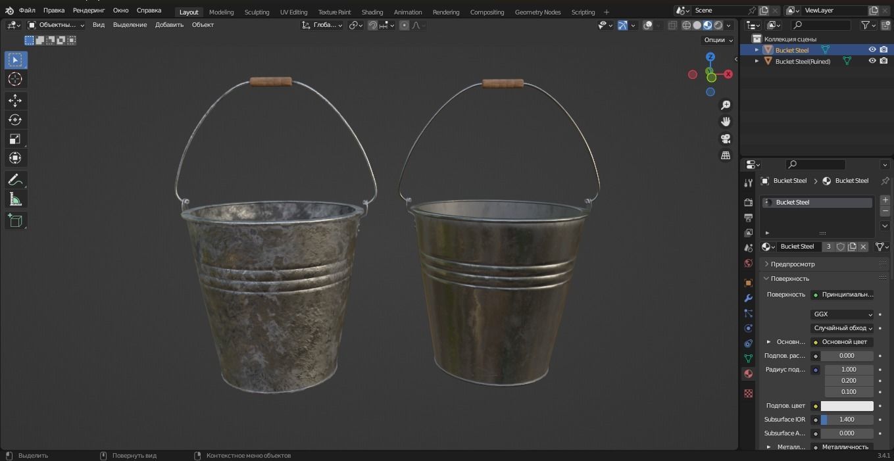Switch to wireframe shading mode
Viewport: 894px width, 461px height.
(x=687, y=25)
